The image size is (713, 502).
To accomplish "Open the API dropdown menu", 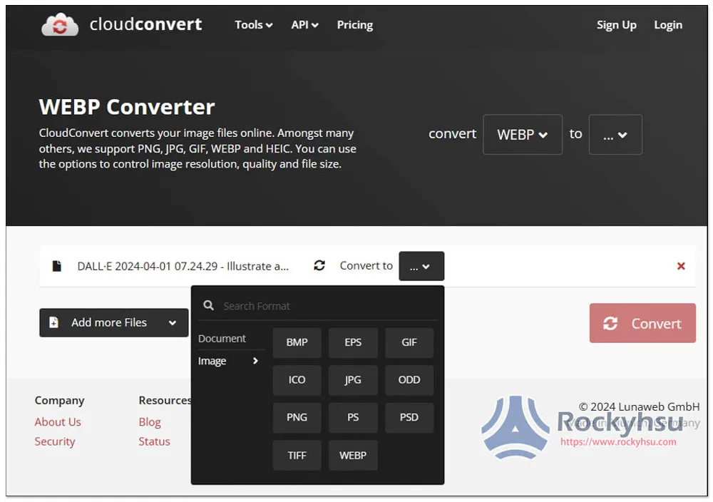I will click(x=304, y=25).
